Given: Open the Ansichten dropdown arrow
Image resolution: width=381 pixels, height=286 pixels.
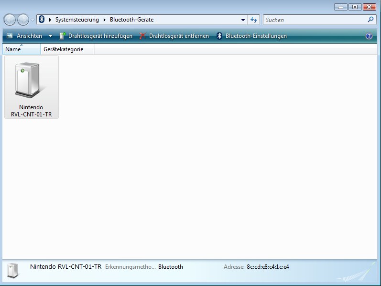Looking at the screenshot, I should [x=50, y=36].
